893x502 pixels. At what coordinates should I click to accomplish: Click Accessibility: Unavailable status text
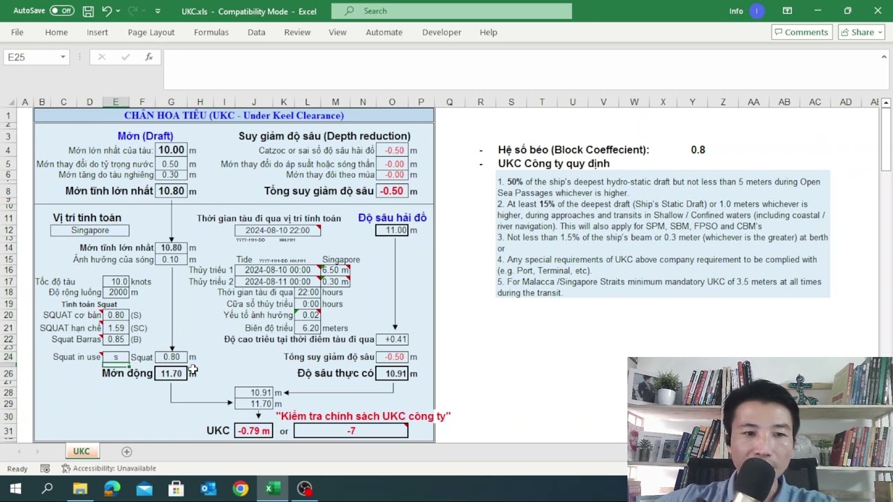pos(109,469)
